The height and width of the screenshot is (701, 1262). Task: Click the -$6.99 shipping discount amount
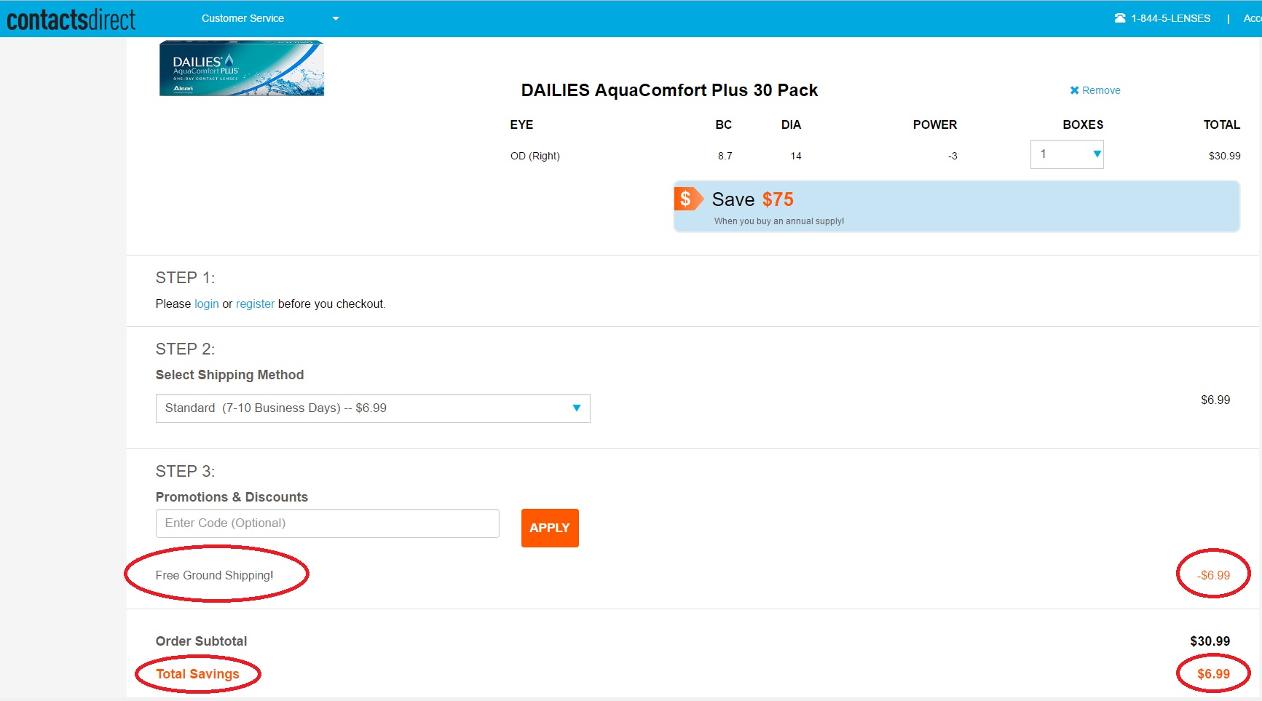(1213, 575)
